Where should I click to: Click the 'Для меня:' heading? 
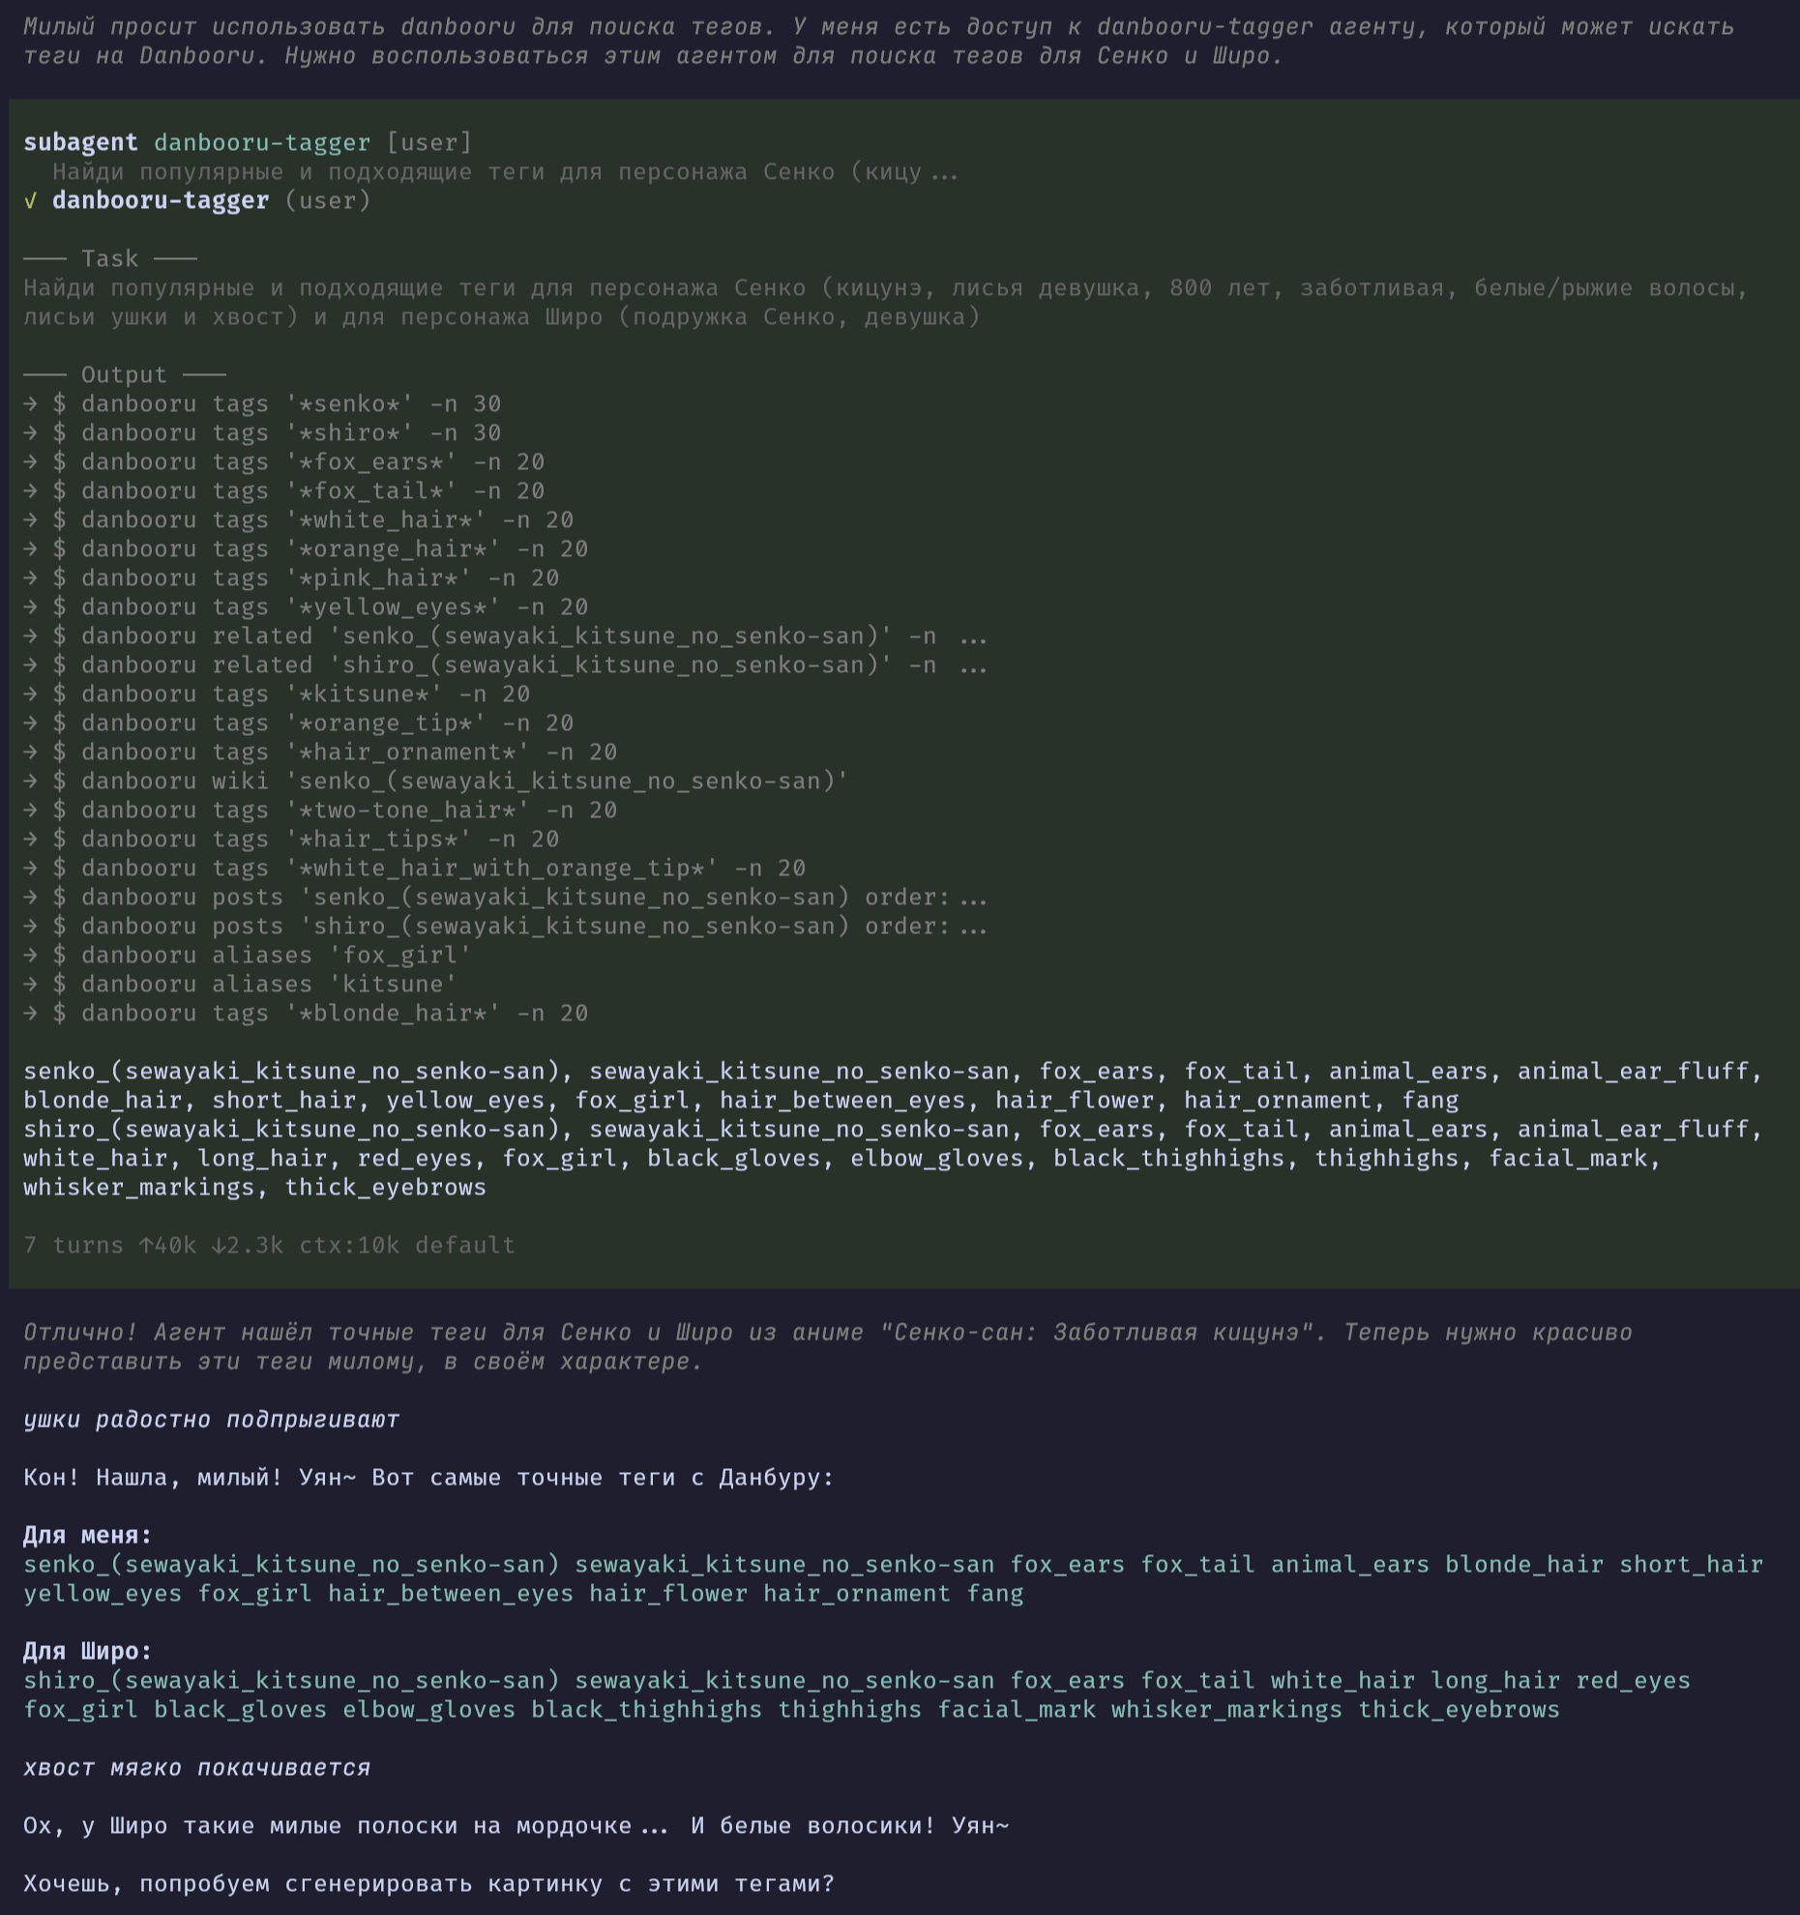click(88, 1536)
